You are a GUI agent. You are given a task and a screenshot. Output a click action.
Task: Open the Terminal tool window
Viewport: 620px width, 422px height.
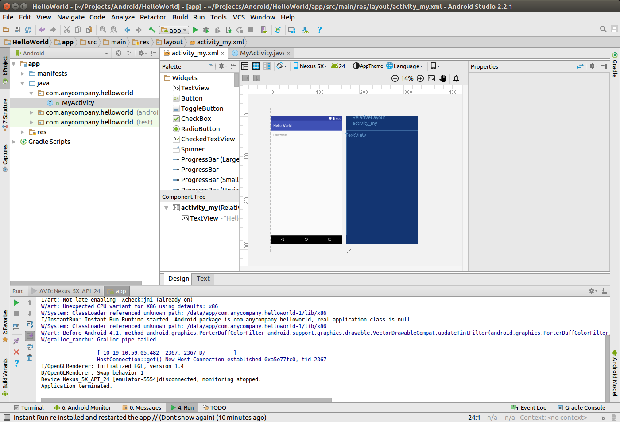pyautogui.click(x=29, y=407)
